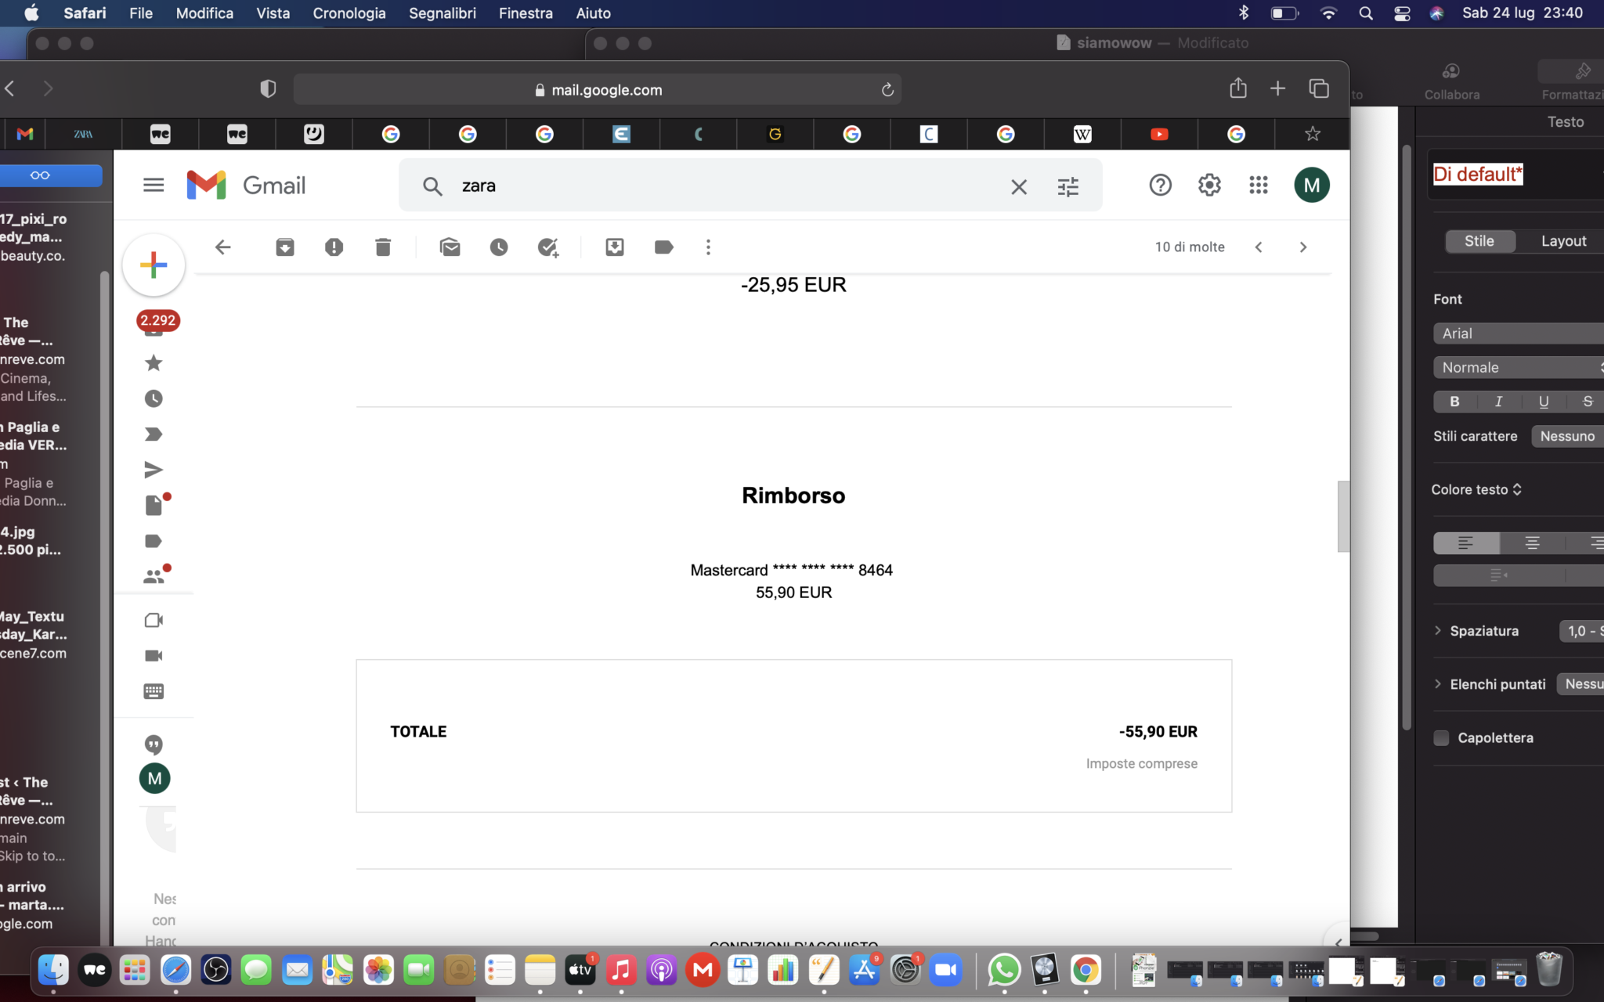Move email to another folder
Viewport: 1604px width, 1002px height.
(615, 247)
